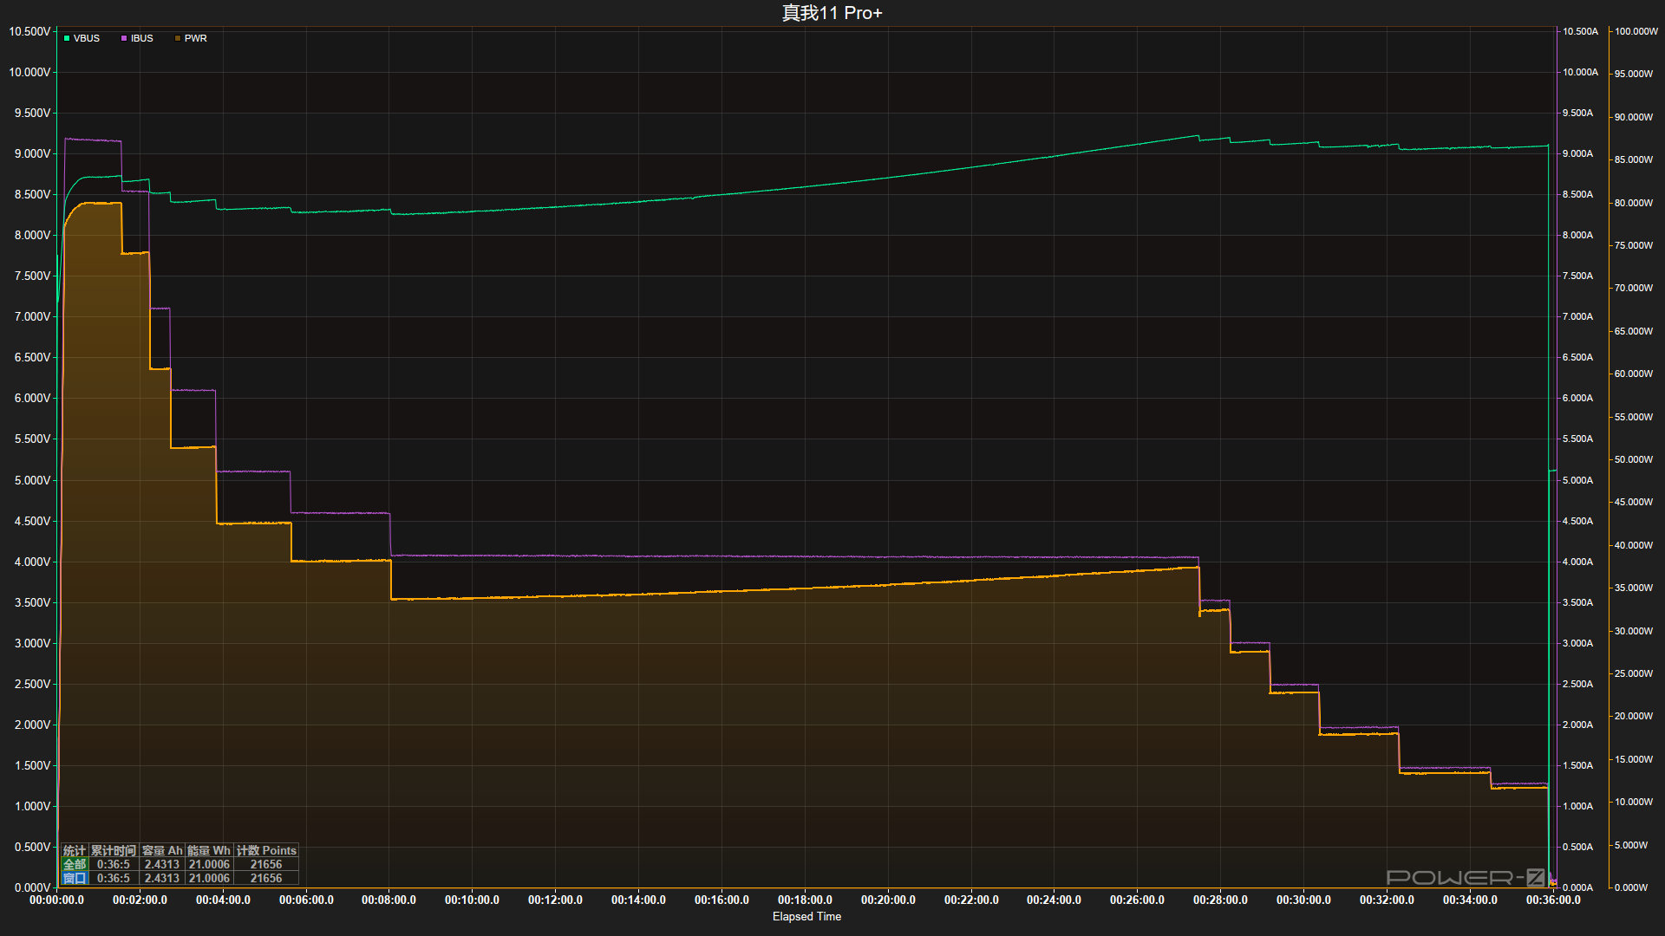Click the purple IBUS color square
Image resolution: width=1665 pixels, height=936 pixels.
[x=124, y=38]
